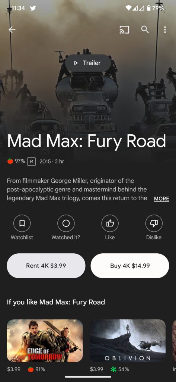Screen dimensions: 176x382
Task: Open the Edge of Tomorrow thumbnail
Action: [x=45, y=341]
